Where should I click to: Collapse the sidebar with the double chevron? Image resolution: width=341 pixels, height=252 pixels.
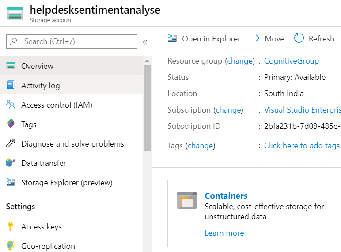(144, 42)
